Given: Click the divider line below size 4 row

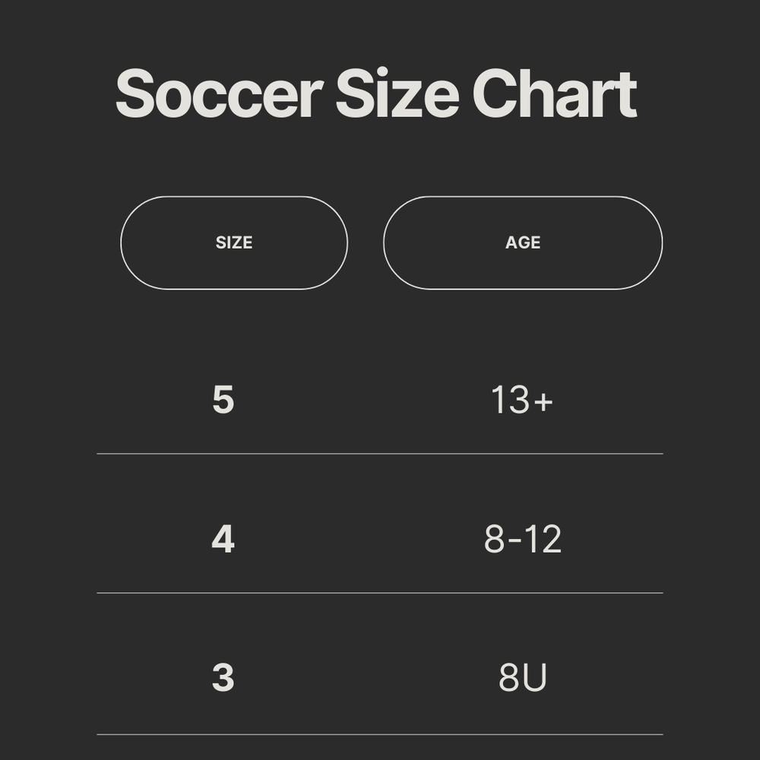Looking at the screenshot, I should (380, 593).
